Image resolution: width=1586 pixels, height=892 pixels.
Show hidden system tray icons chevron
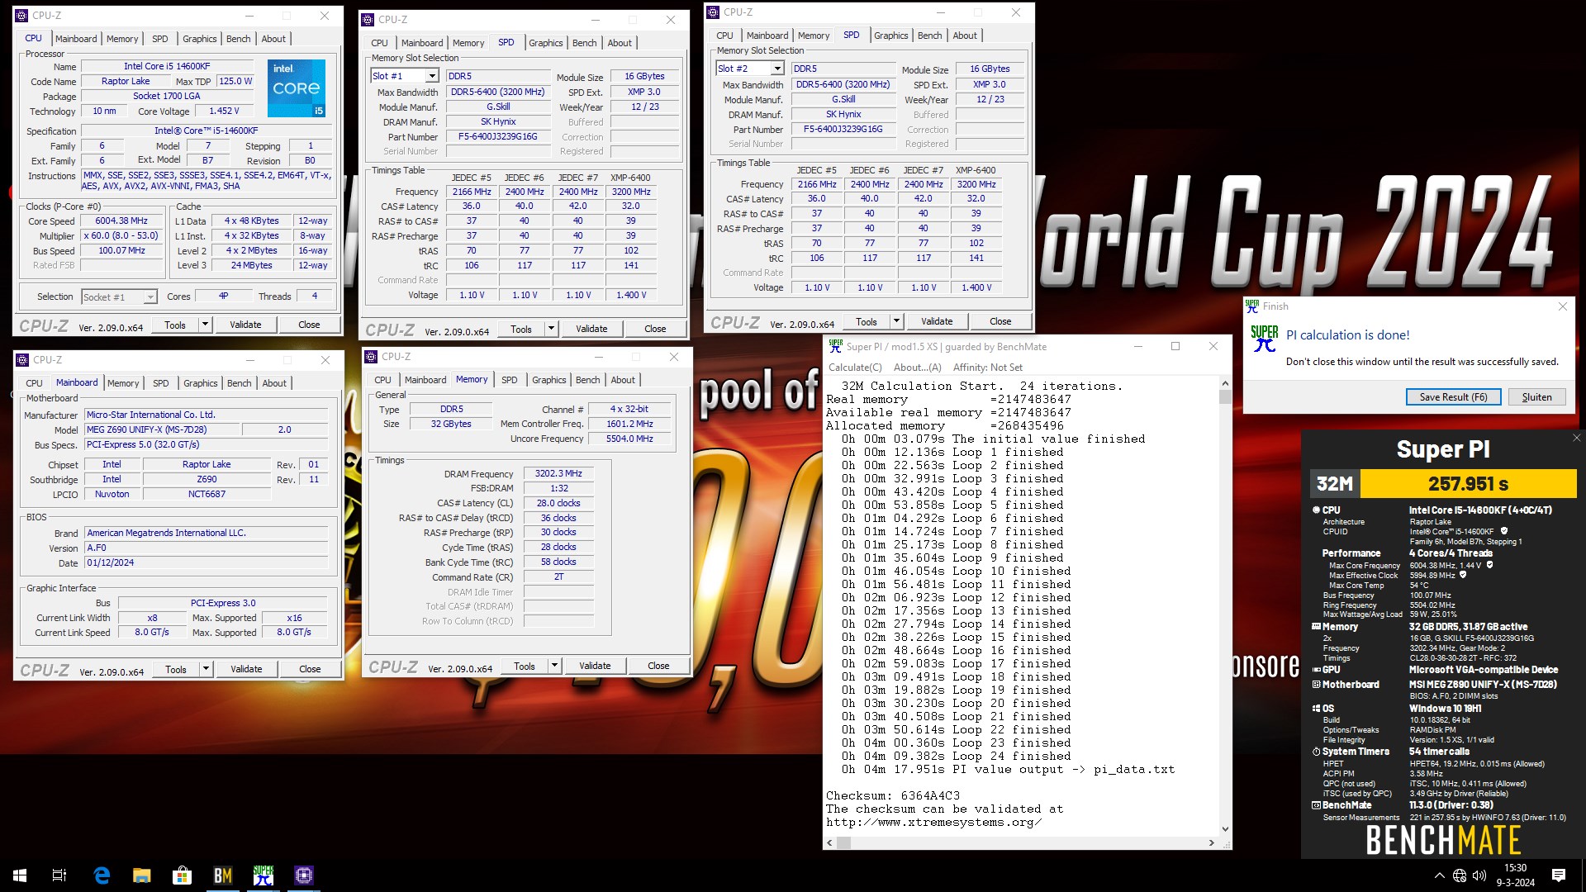click(1440, 875)
